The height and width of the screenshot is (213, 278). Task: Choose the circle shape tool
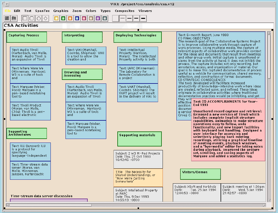coord(39,19)
